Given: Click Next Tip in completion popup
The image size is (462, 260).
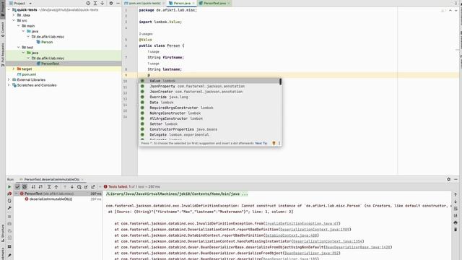Looking at the screenshot, I should (261, 143).
